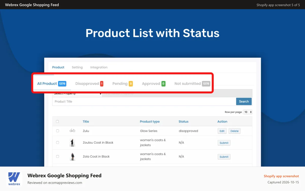Click the Action column header
This screenshot has width=305, height=191.
(222, 121)
